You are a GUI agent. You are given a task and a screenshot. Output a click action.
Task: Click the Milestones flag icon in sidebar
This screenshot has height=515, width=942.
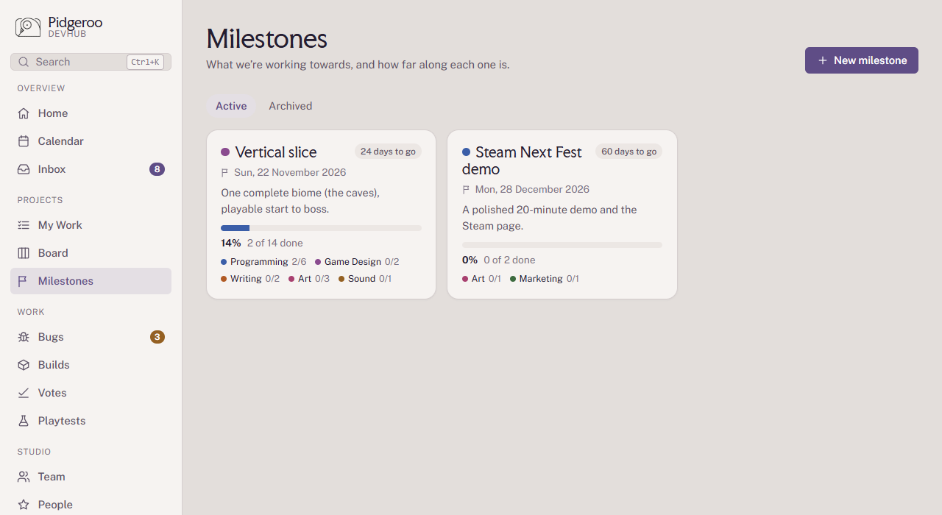point(24,281)
